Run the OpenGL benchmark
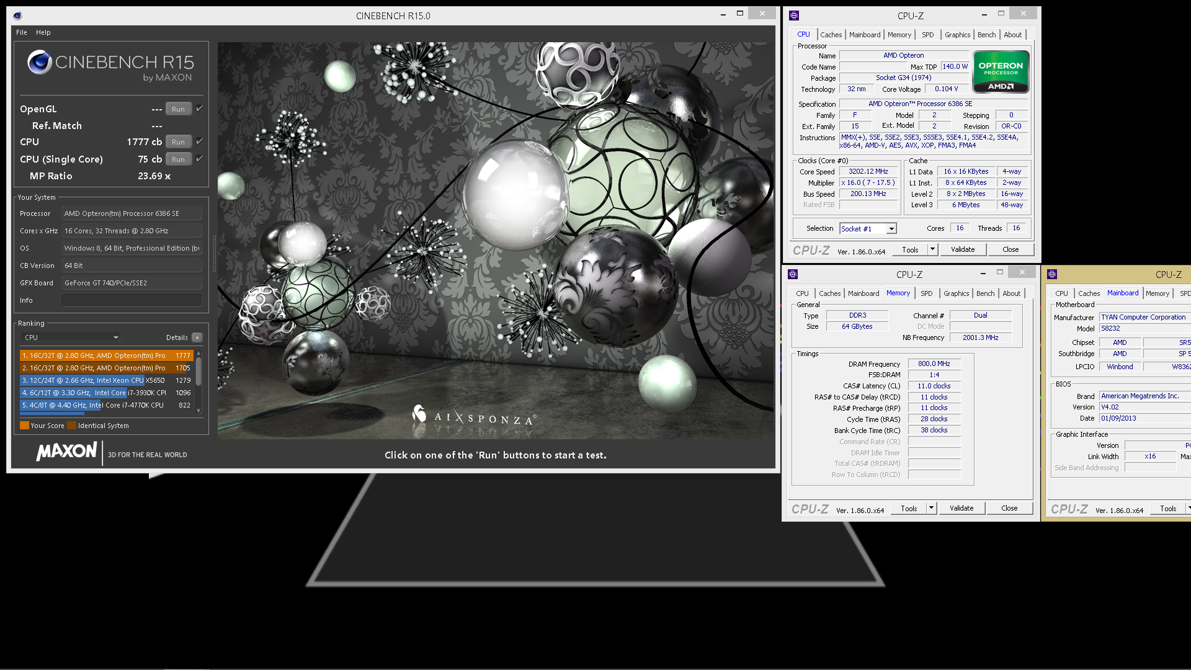This screenshot has width=1191, height=670. click(178, 109)
